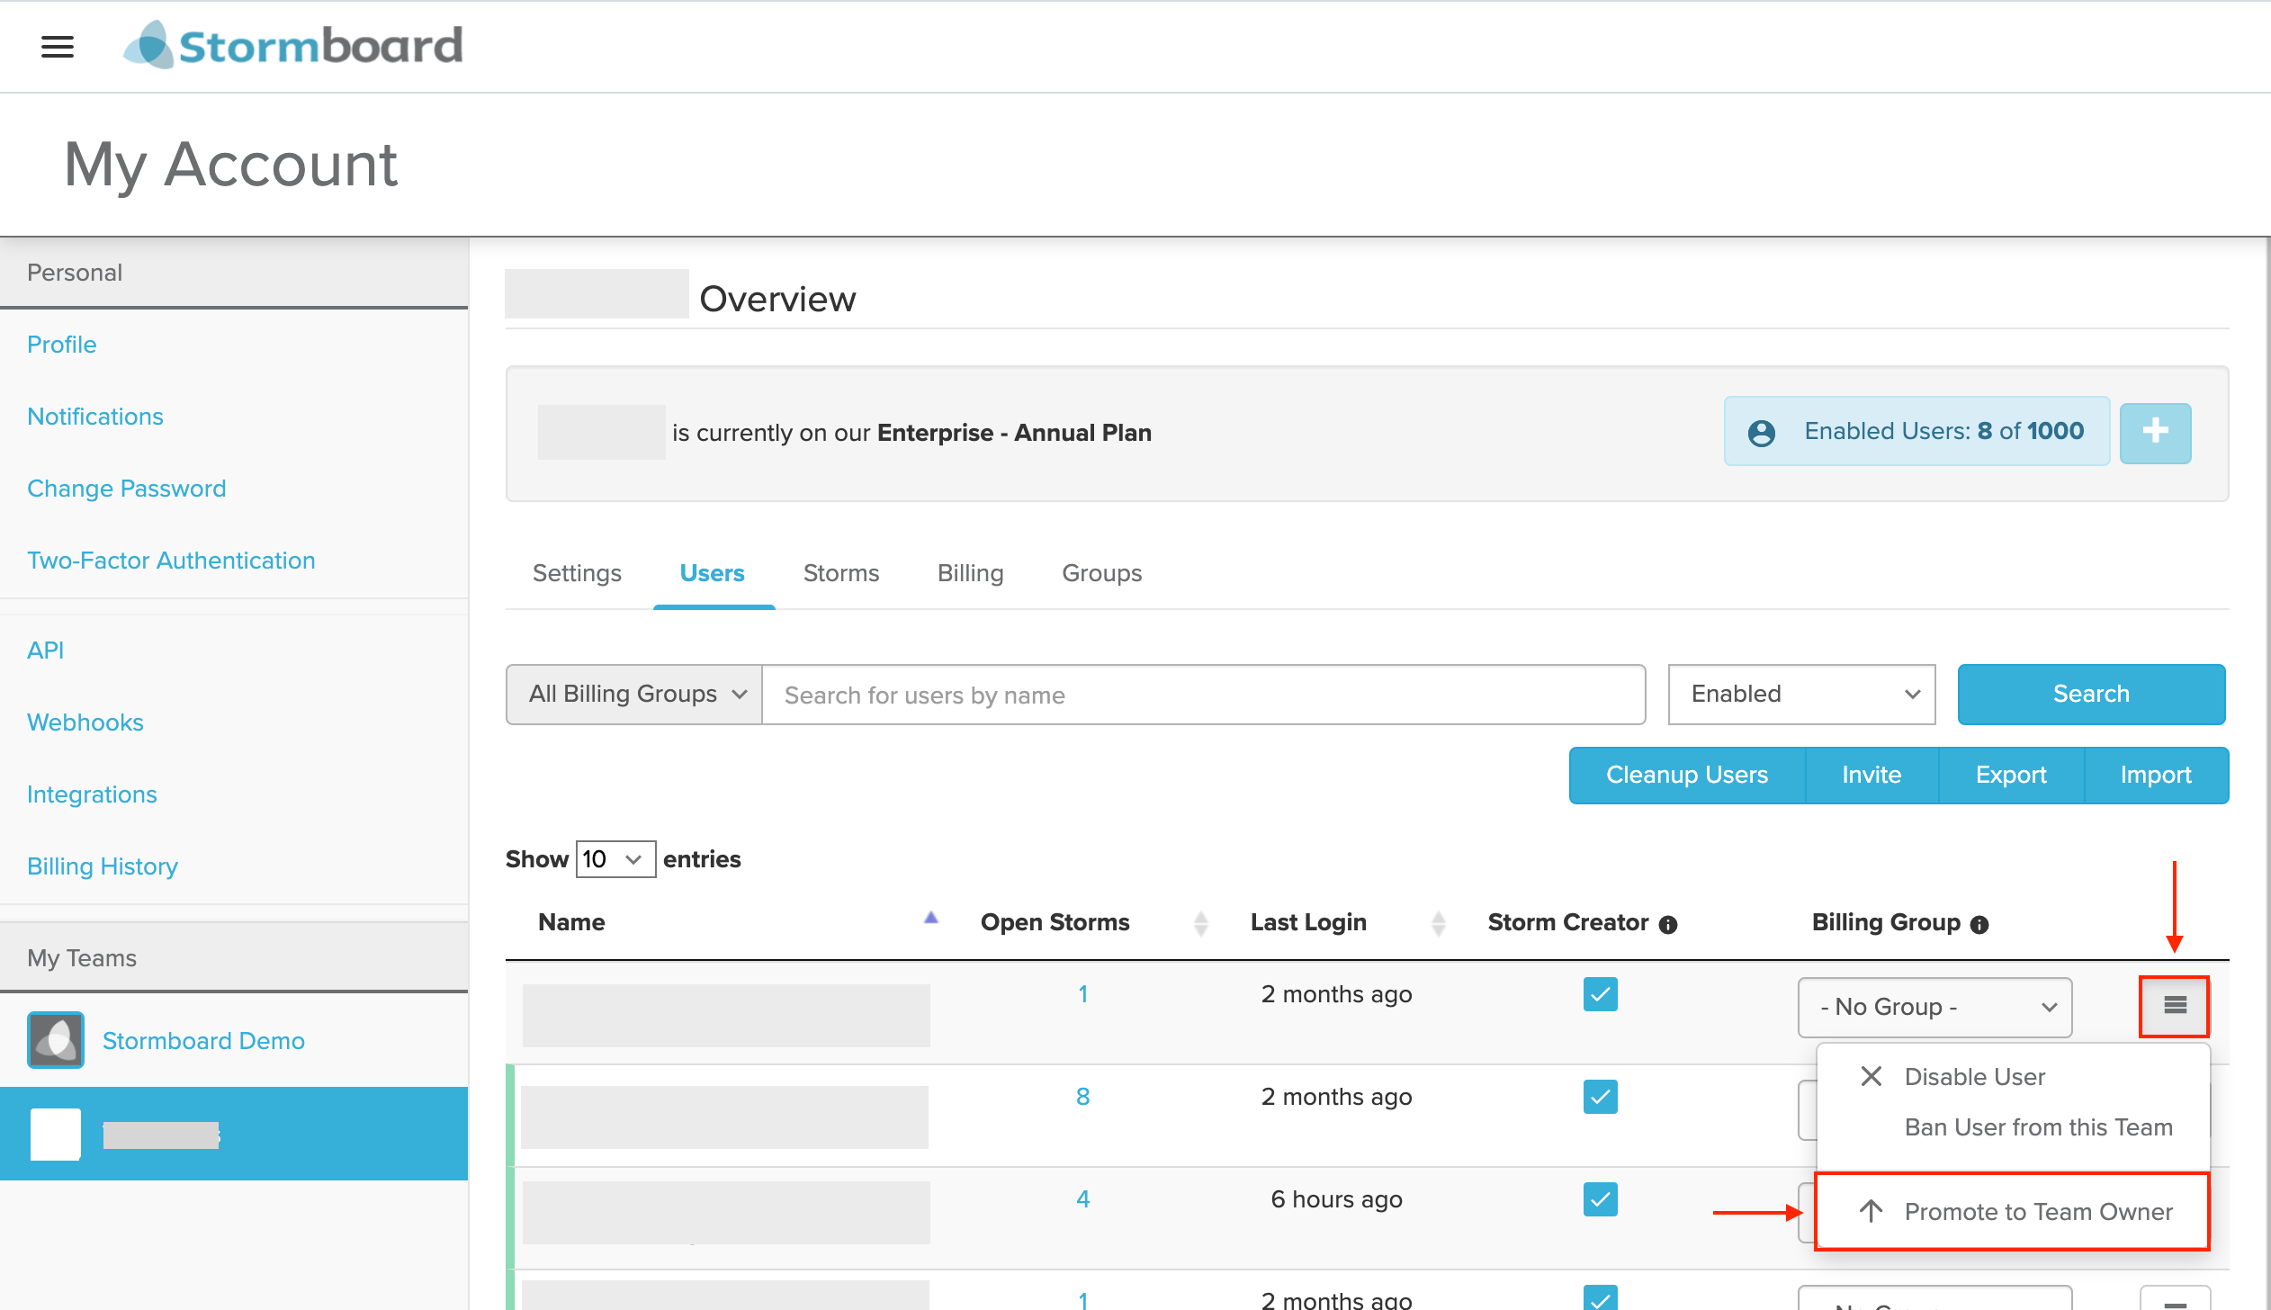2271x1310 pixels.
Task: Select the show entries count stepper
Action: click(x=615, y=859)
